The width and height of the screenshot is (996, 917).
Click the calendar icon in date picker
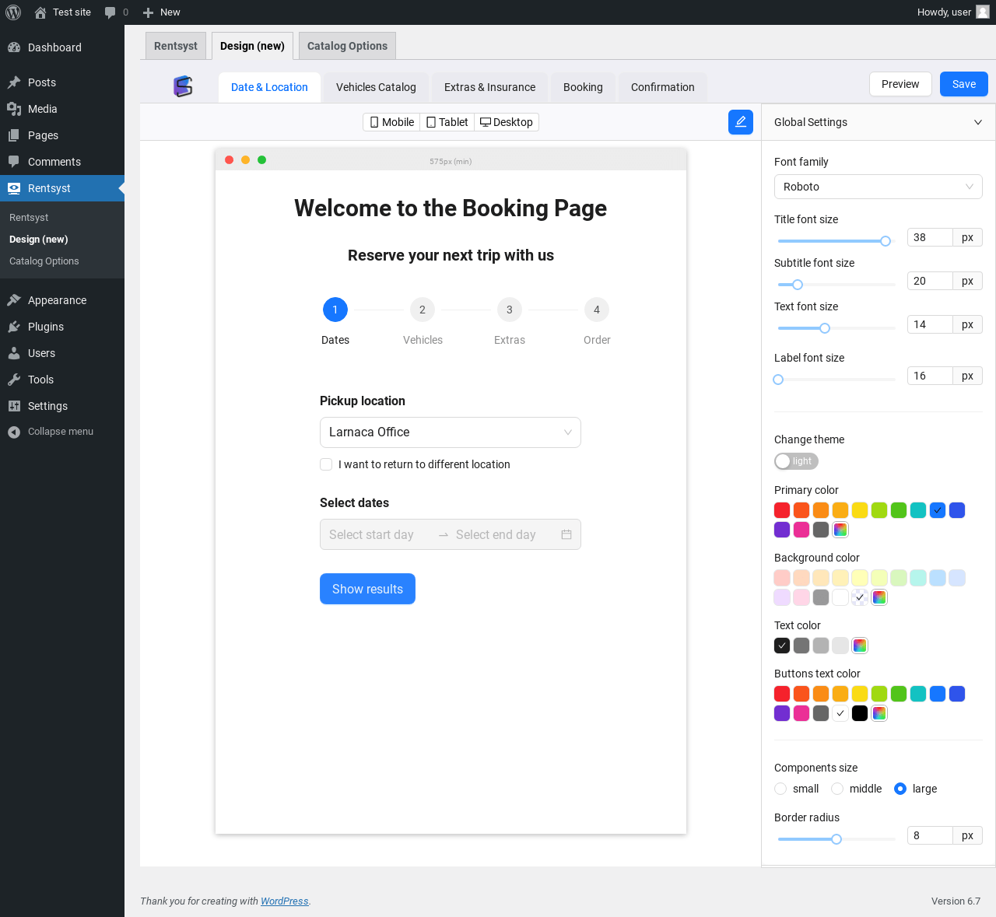[566, 534]
